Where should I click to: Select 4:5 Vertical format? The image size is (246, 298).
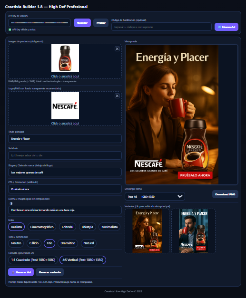pyautogui.click(x=83, y=260)
